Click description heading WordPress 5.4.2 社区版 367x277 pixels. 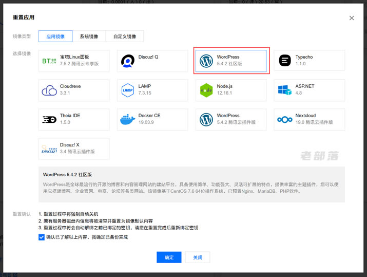pyautogui.click(x=67, y=175)
